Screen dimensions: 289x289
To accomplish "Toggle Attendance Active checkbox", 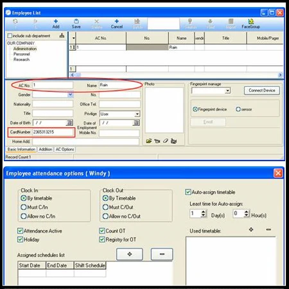I will point(20,231).
